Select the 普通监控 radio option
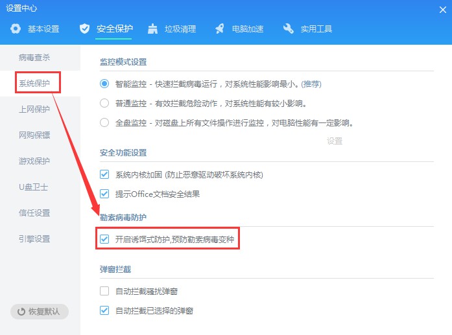The image size is (452, 335). pos(104,103)
